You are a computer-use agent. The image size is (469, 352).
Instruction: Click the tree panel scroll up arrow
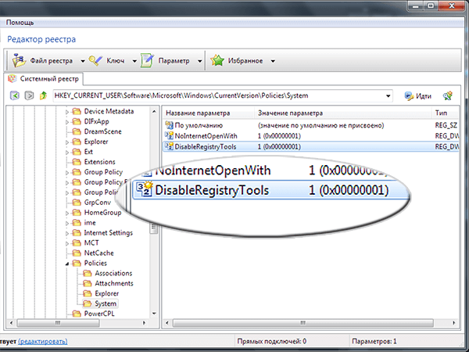pos(154,112)
